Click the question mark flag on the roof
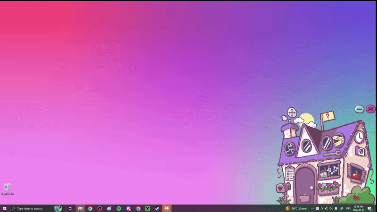Image resolution: width=377 pixels, height=212 pixels. click(328, 116)
